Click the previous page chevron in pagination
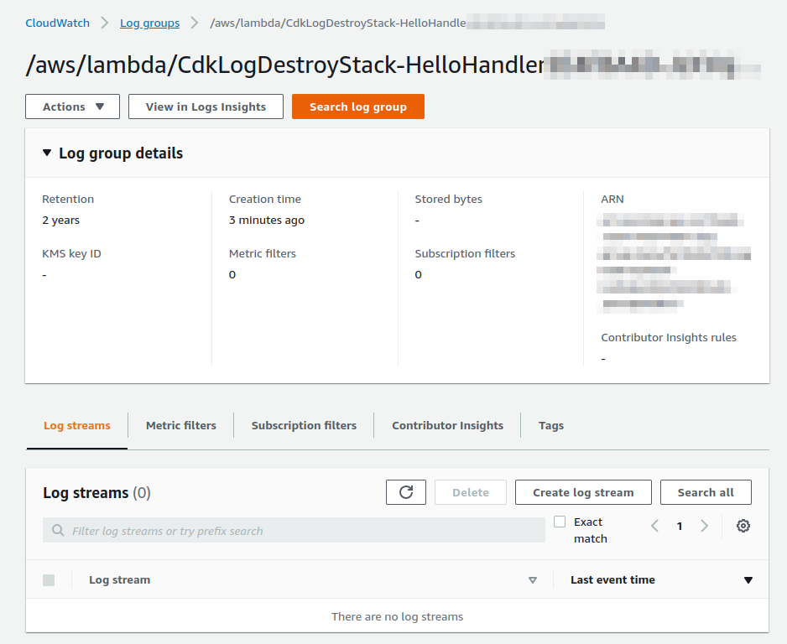This screenshot has width=787, height=644. coord(654,526)
